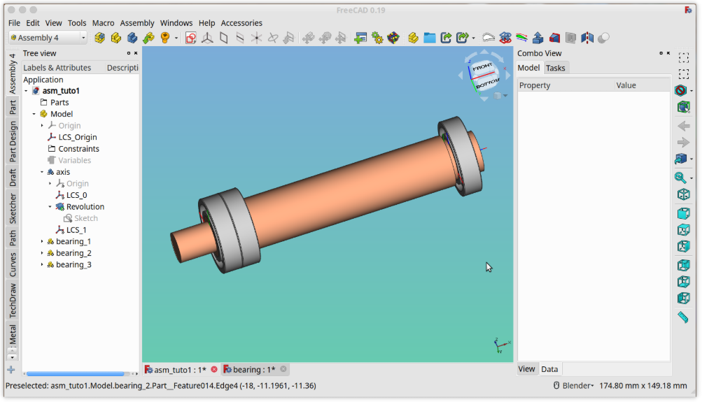Click the Mirror part toolbar icon

[x=587, y=38]
